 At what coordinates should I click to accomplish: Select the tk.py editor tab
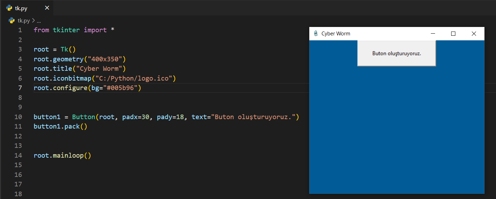23,8
